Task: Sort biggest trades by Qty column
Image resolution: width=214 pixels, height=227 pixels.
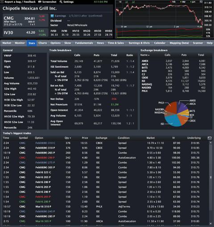Action: click(x=68, y=138)
